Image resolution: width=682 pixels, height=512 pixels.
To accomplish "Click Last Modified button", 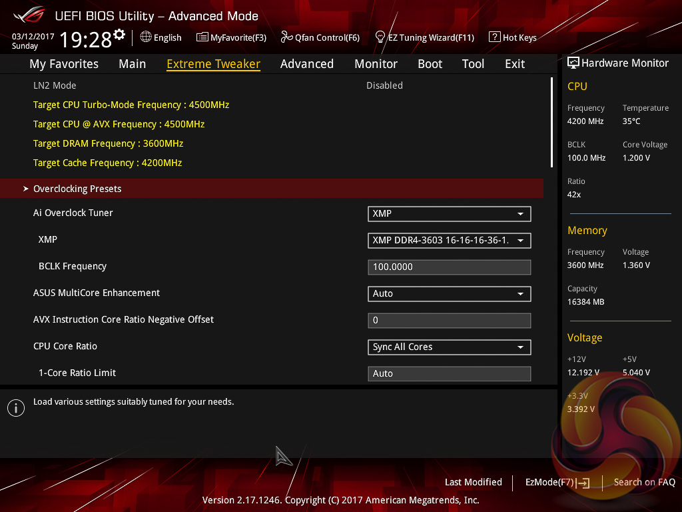I will click(x=474, y=482).
